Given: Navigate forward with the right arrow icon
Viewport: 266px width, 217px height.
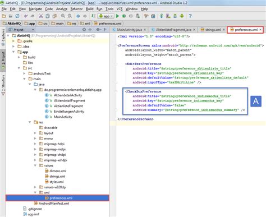Looking at the screenshot, I should (85, 16).
